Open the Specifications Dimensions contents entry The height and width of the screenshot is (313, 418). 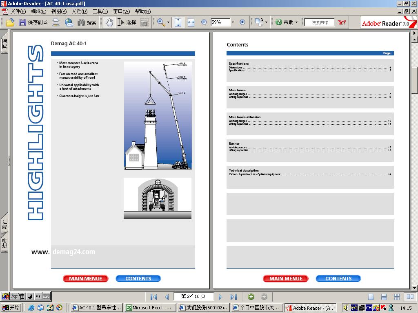point(310,68)
